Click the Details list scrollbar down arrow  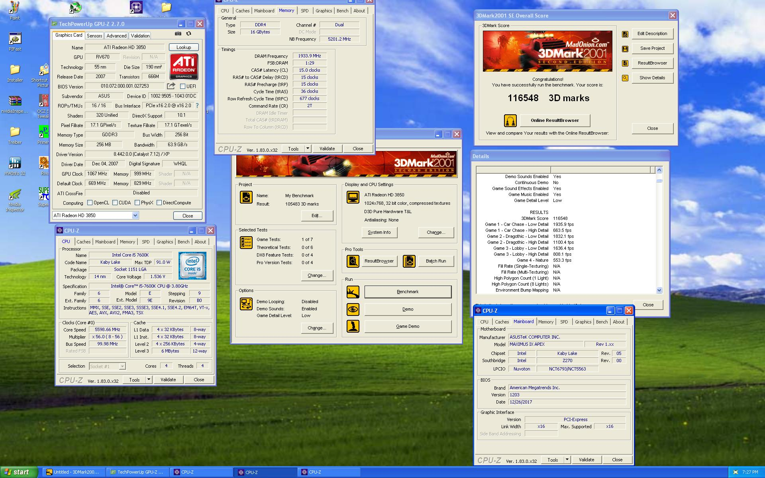click(659, 290)
